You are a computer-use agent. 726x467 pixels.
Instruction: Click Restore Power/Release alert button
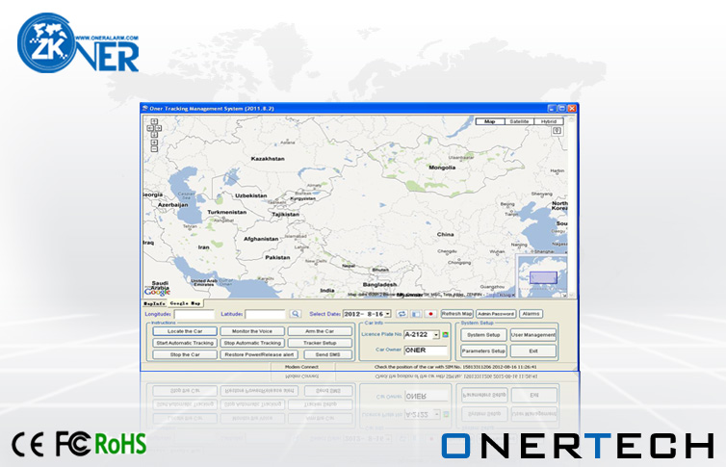pos(259,354)
